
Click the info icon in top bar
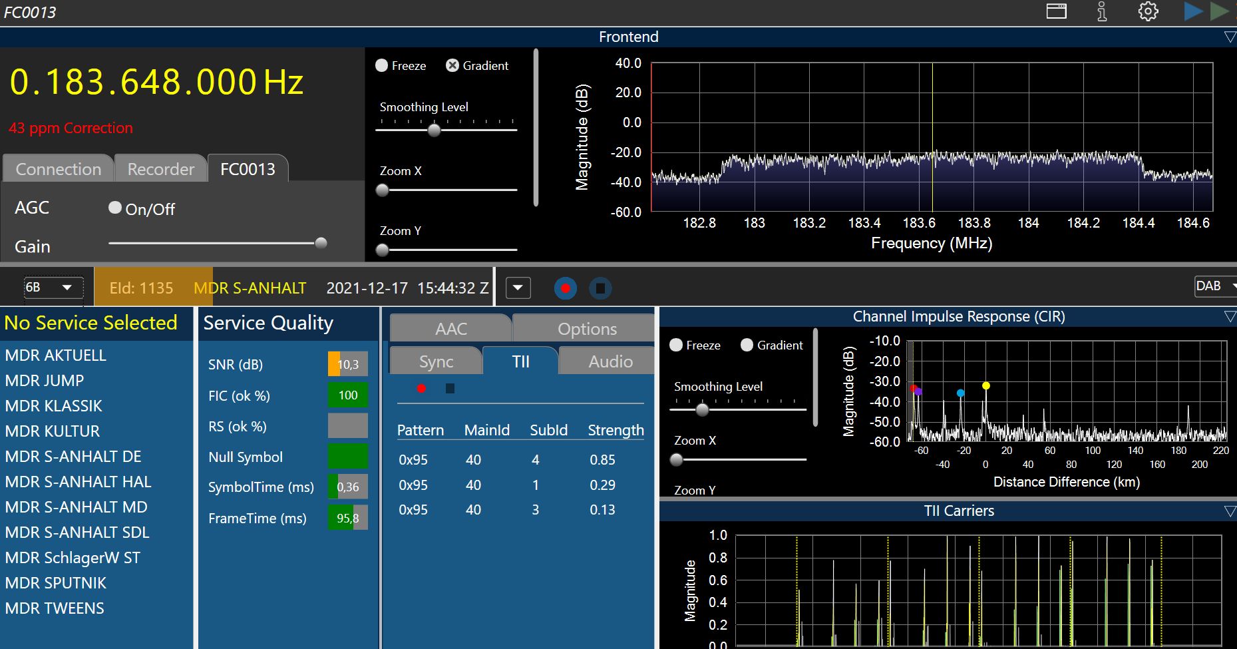click(1102, 11)
